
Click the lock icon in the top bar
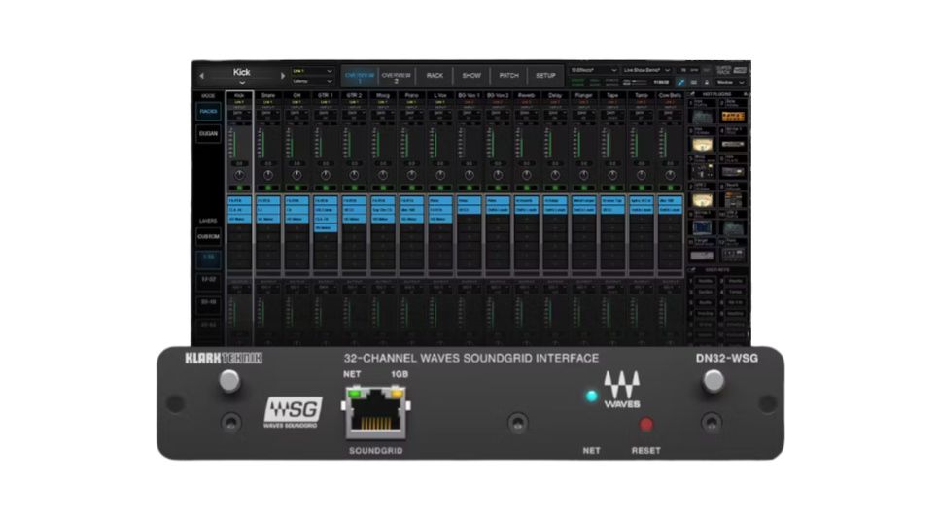(x=706, y=83)
